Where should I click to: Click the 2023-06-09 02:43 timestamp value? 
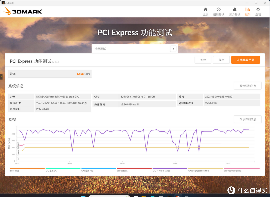pyautogui.click(x=219, y=97)
